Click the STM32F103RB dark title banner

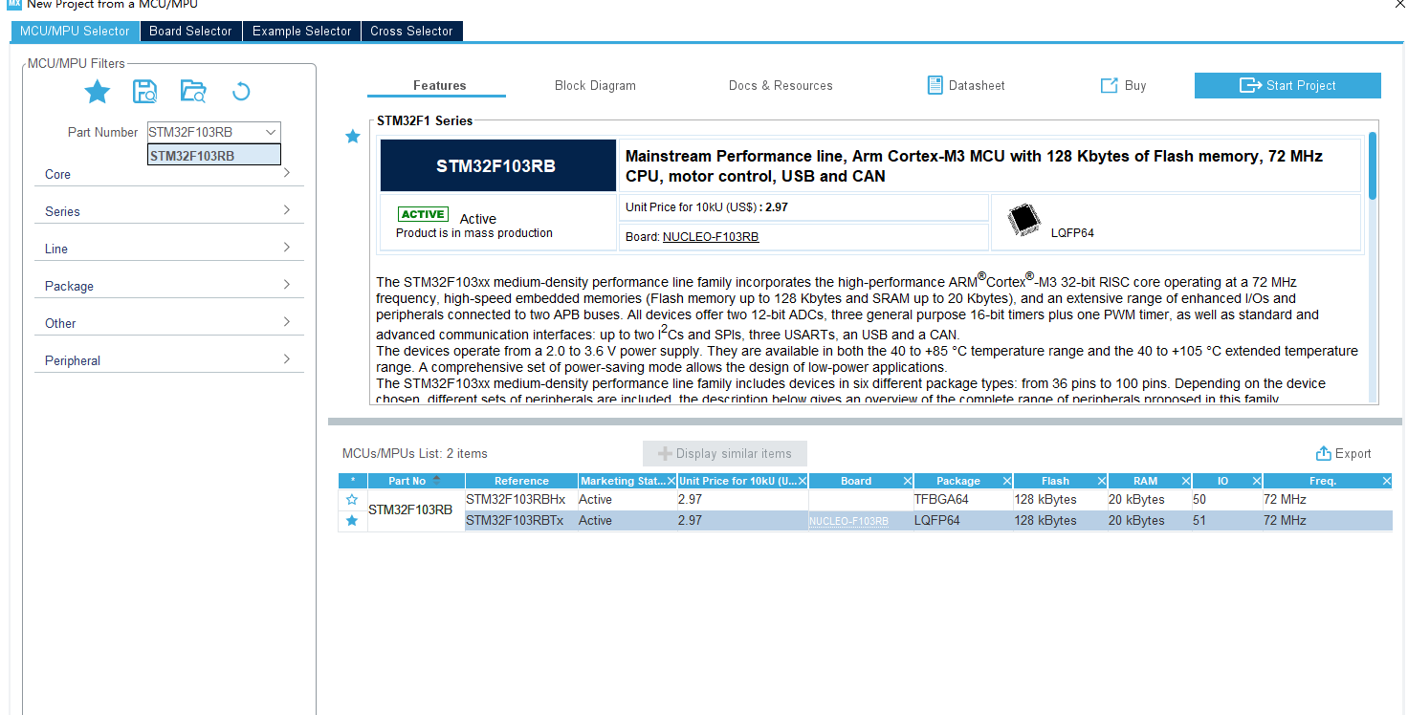click(x=497, y=165)
